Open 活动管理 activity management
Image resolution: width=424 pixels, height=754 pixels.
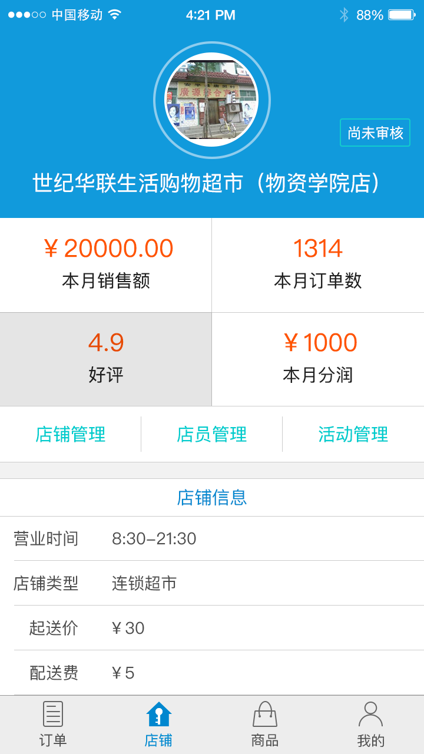coord(353,435)
